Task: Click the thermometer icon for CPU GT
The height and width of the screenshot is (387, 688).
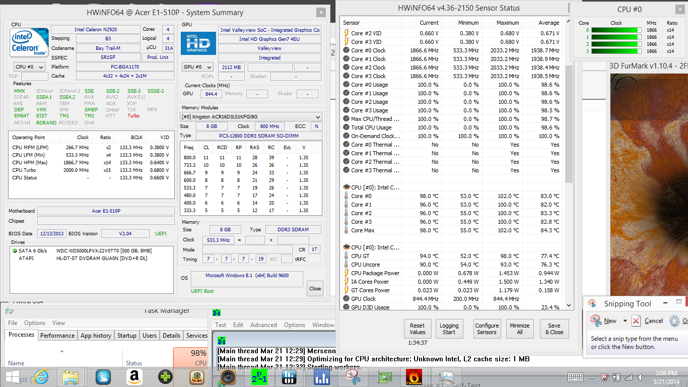Action: (x=346, y=256)
